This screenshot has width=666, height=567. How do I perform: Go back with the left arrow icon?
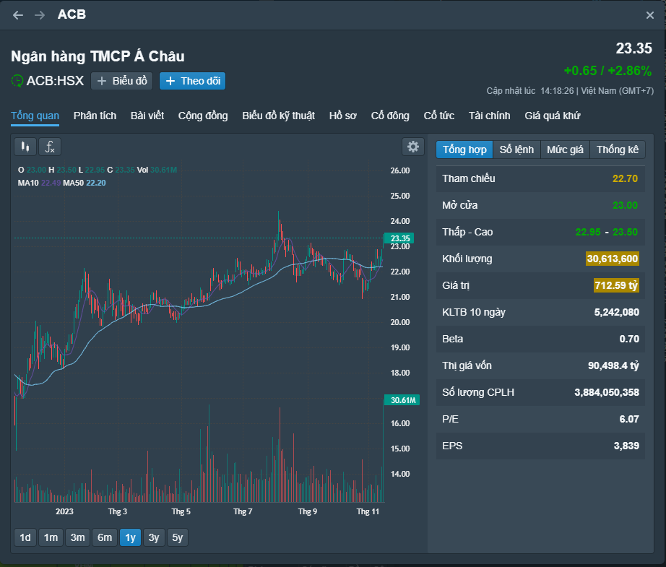coord(18,15)
